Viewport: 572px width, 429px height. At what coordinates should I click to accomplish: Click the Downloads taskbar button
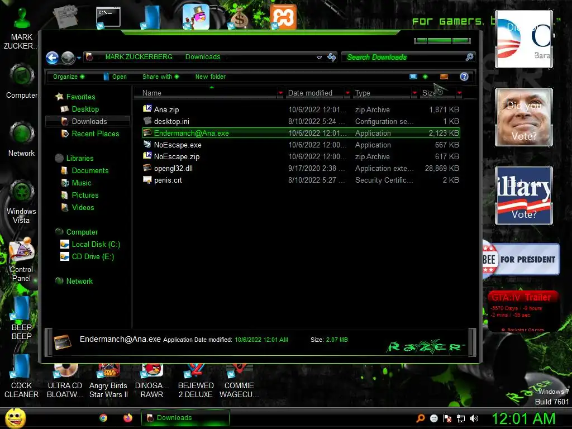point(185,418)
